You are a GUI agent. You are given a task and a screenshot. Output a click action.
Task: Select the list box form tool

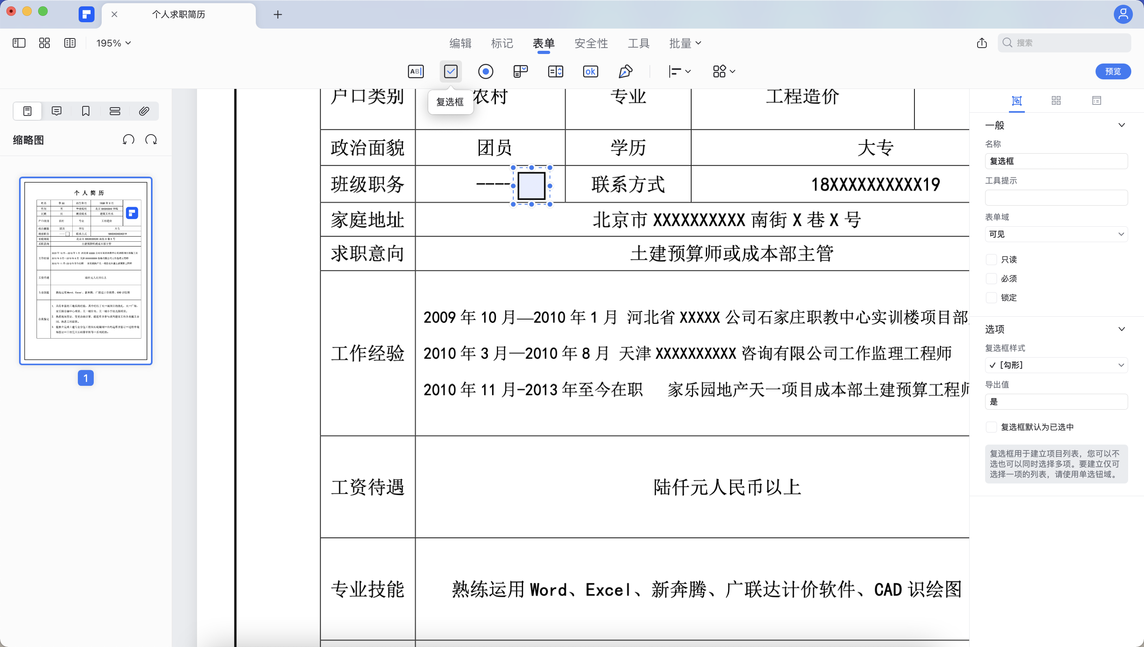click(555, 71)
